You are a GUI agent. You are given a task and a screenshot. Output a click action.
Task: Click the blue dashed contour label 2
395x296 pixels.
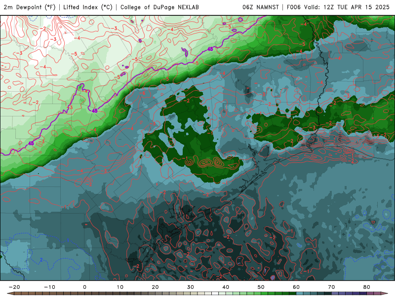pos(41,259)
